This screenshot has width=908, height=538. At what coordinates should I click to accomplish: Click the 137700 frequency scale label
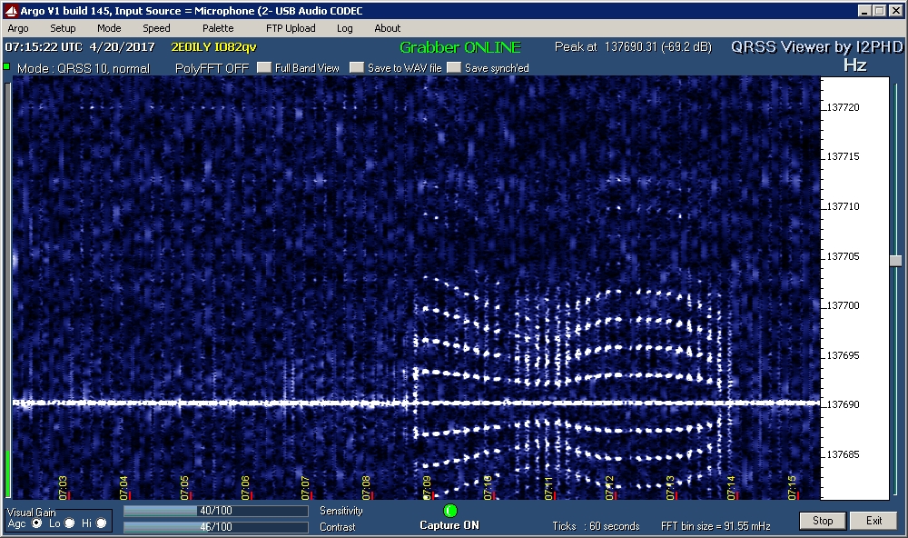pos(844,305)
